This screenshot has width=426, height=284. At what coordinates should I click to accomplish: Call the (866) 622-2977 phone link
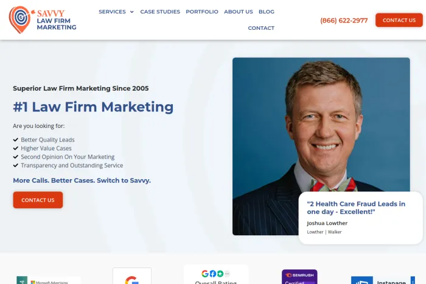tap(344, 20)
